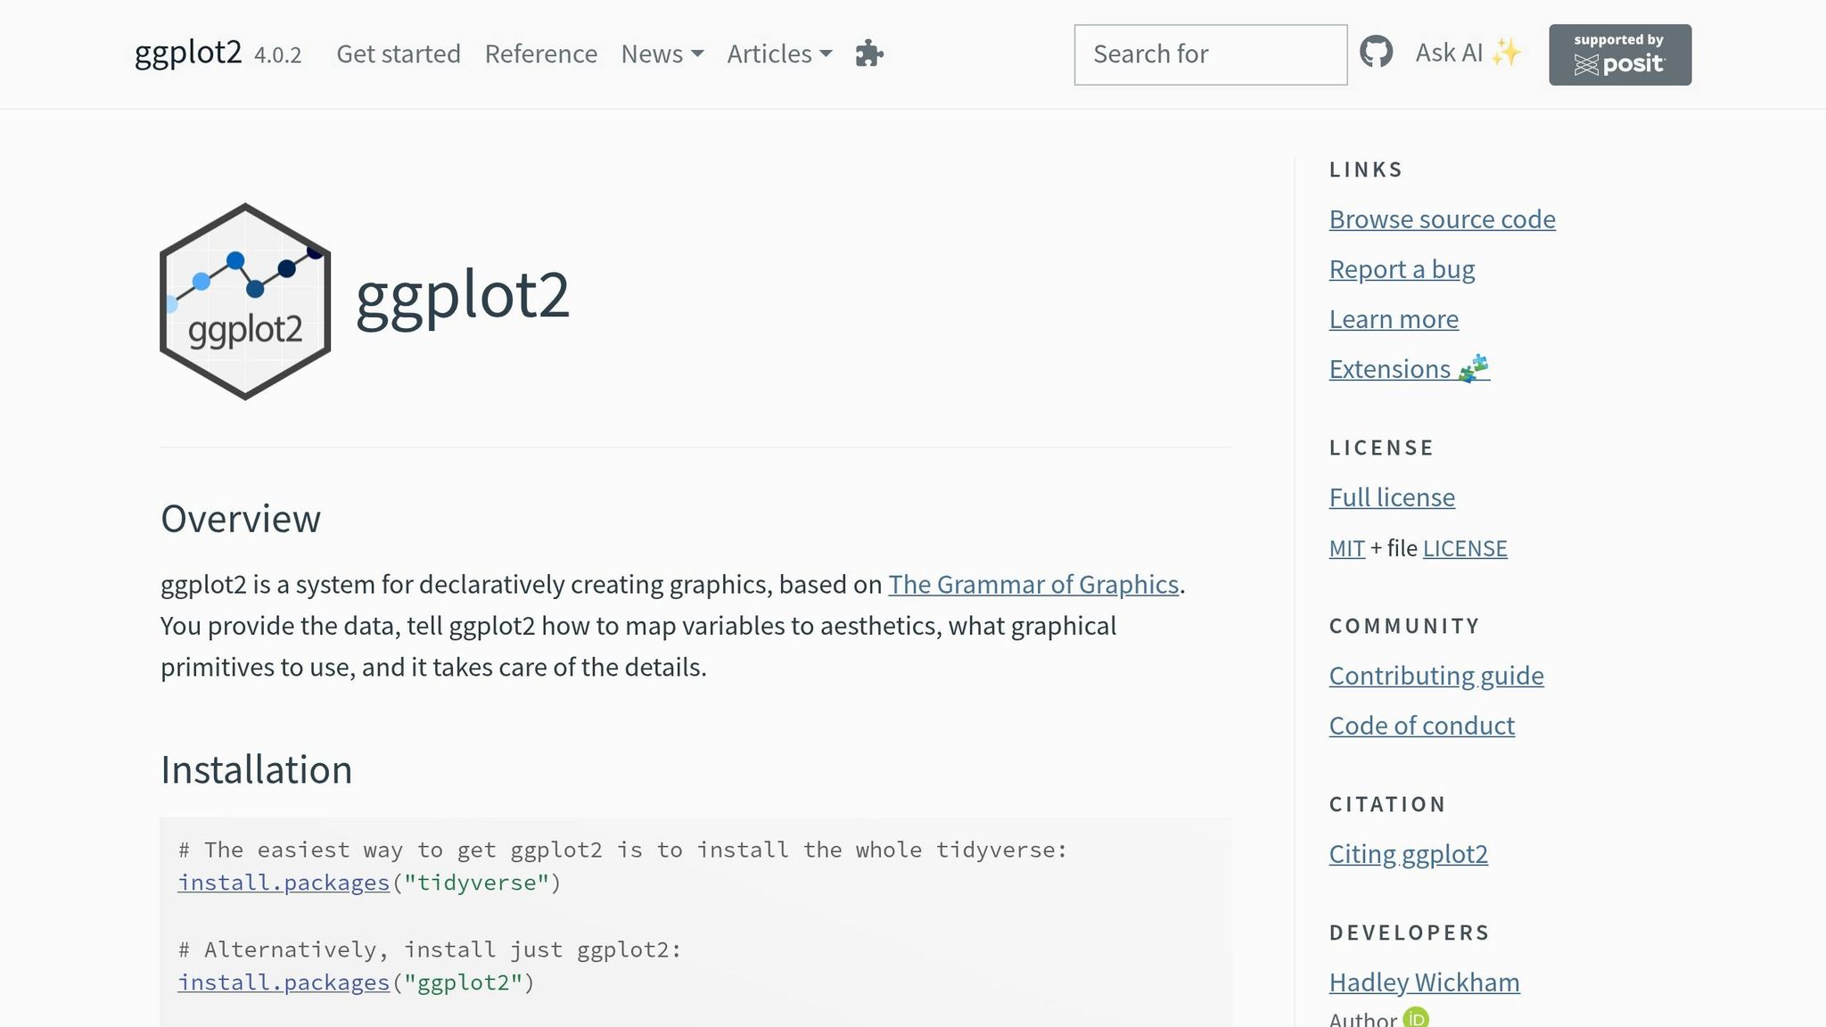Click the Posit supported-by logo
The image size is (1826, 1027).
(x=1619, y=54)
